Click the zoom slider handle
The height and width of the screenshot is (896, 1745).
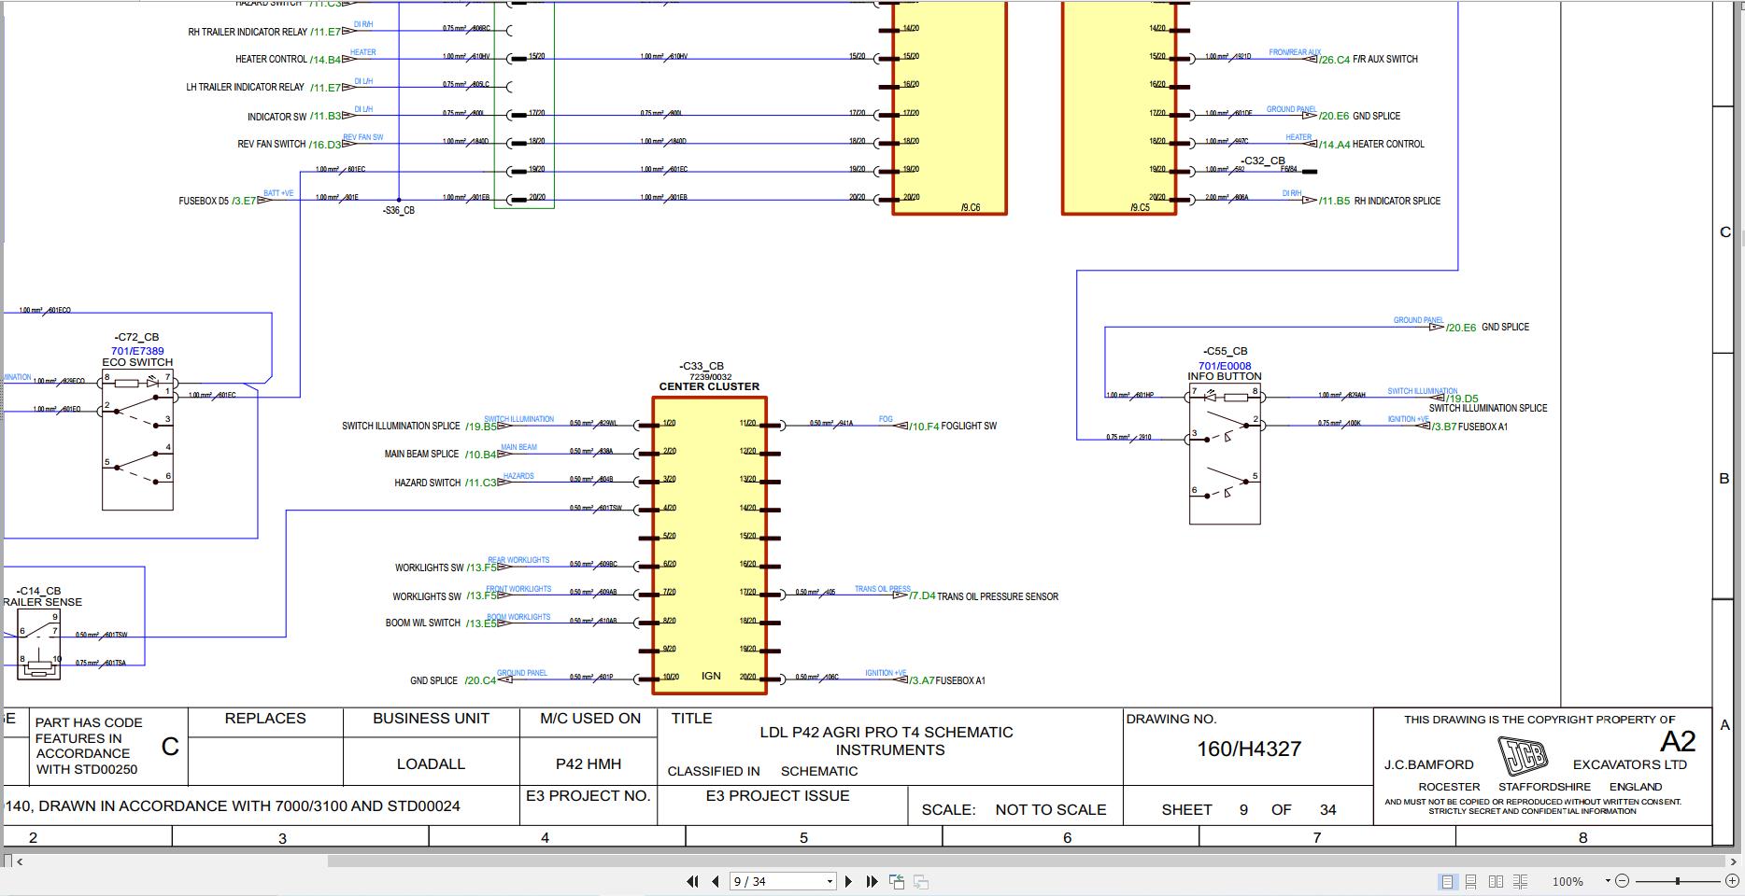[x=1677, y=880]
